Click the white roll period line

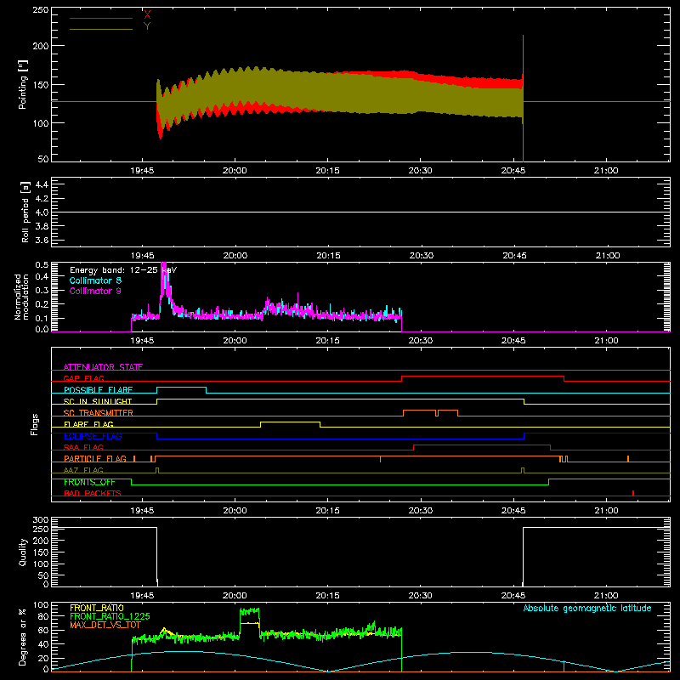pos(360,212)
